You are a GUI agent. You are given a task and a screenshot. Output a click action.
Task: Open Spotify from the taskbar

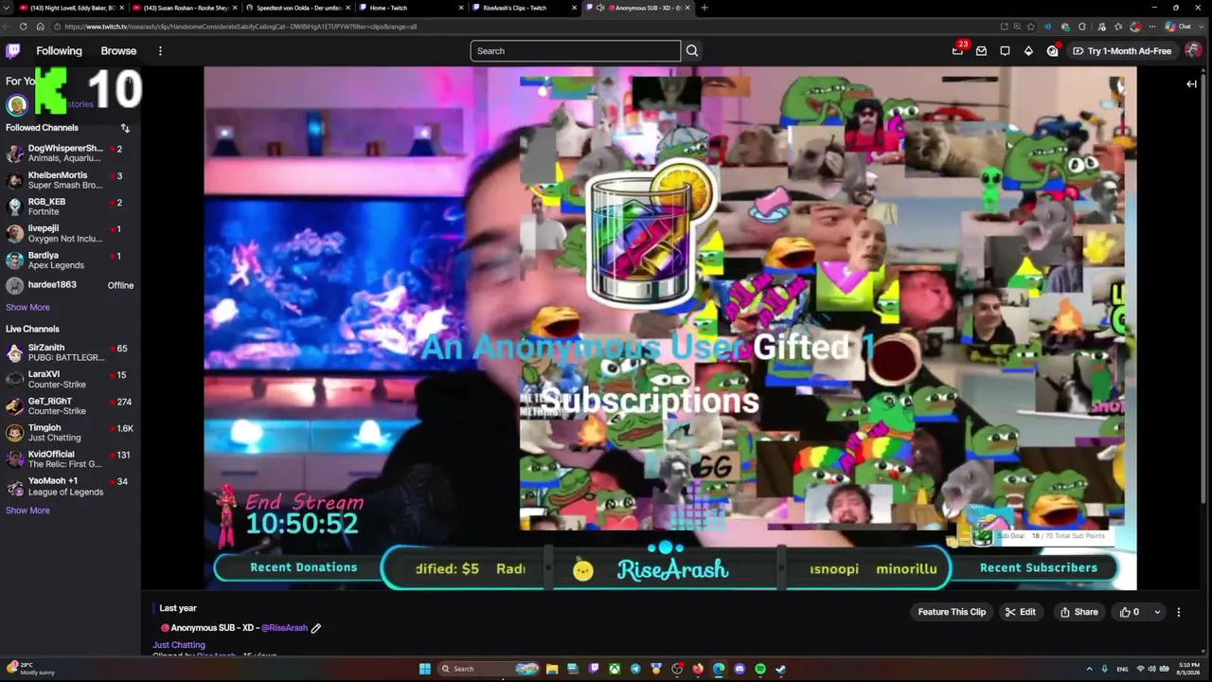point(760,669)
